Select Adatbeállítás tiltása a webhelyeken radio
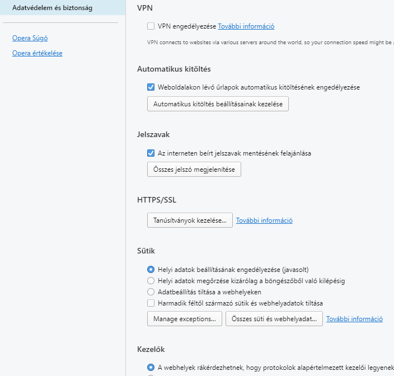The height and width of the screenshot is (376, 394). click(x=151, y=292)
